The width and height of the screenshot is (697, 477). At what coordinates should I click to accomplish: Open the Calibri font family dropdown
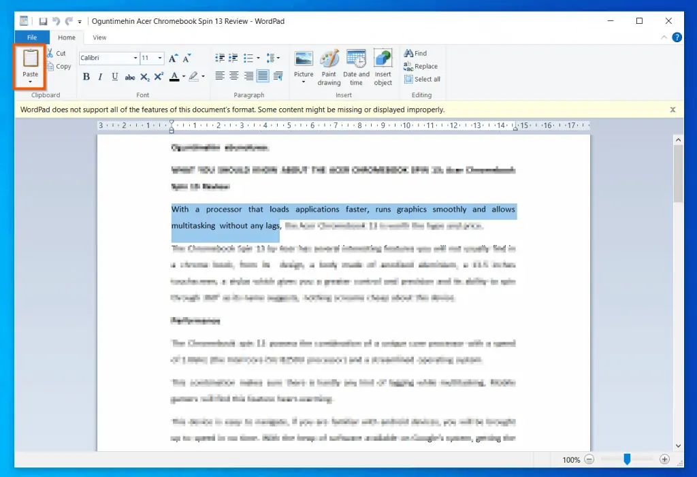(x=135, y=58)
